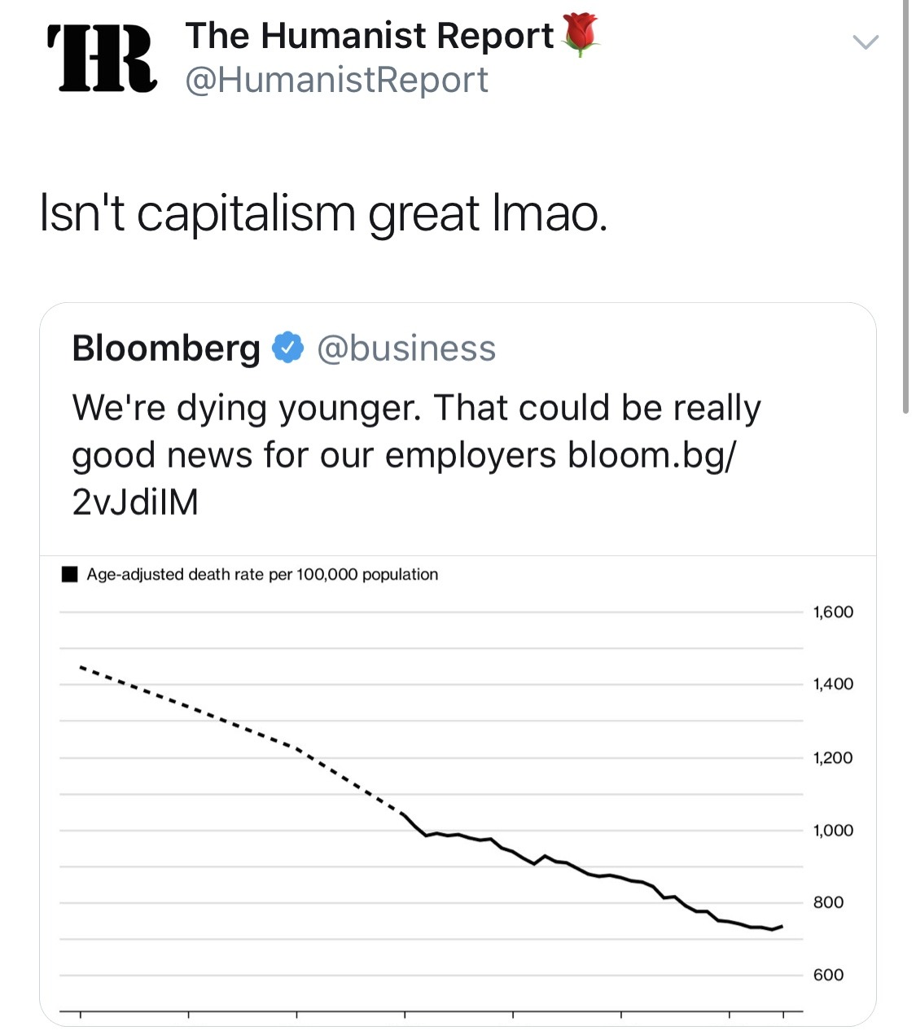Tap the @HumanistReport handle
The height and width of the screenshot is (1035, 916).
coord(336,80)
